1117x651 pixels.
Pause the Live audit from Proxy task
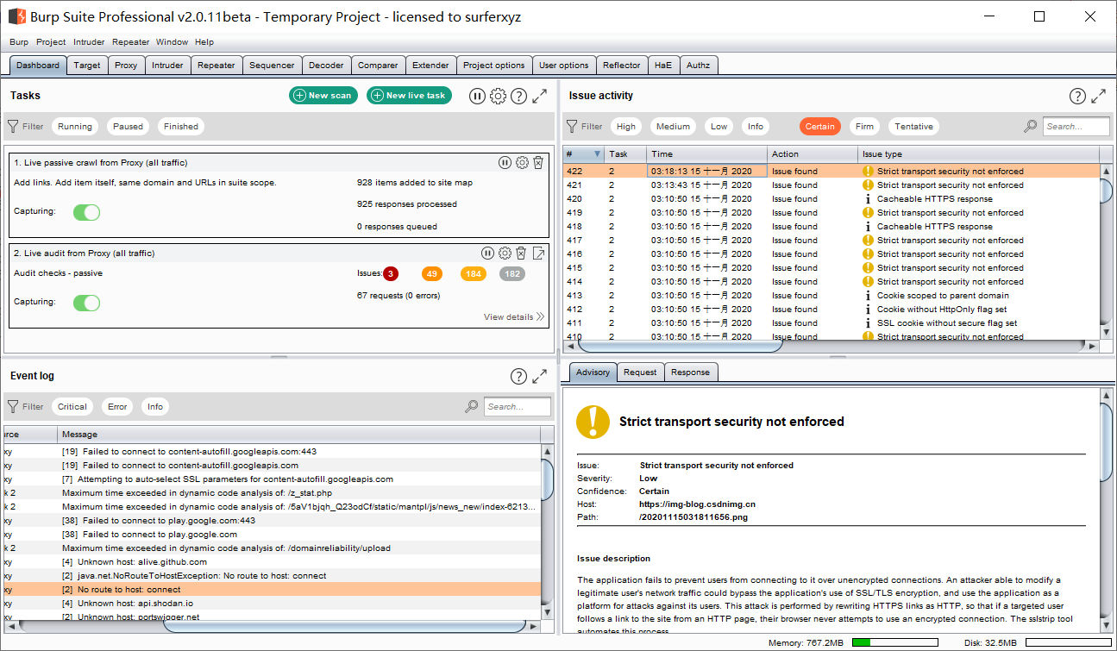[x=488, y=253]
